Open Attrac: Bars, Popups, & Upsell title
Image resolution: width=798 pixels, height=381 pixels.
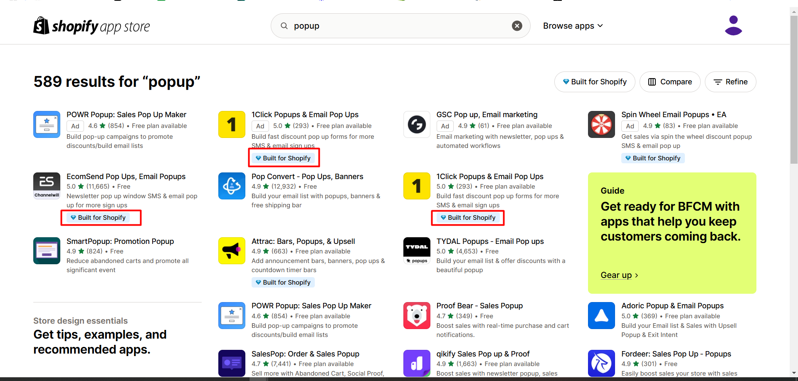(x=303, y=241)
